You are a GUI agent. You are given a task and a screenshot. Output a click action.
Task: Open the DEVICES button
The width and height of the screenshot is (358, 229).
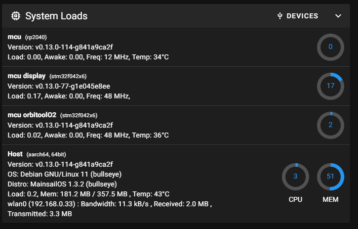click(x=298, y=16)
